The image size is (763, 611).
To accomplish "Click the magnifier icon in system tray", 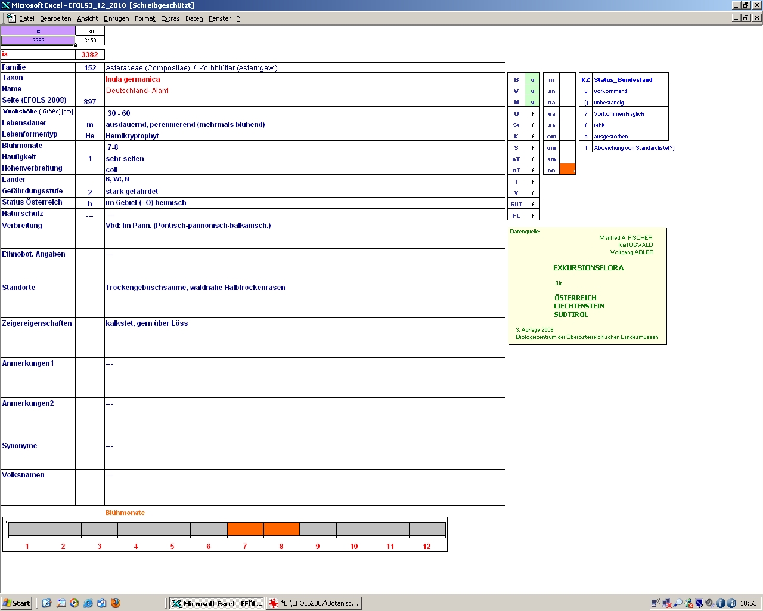I will [x=678, y=603].
